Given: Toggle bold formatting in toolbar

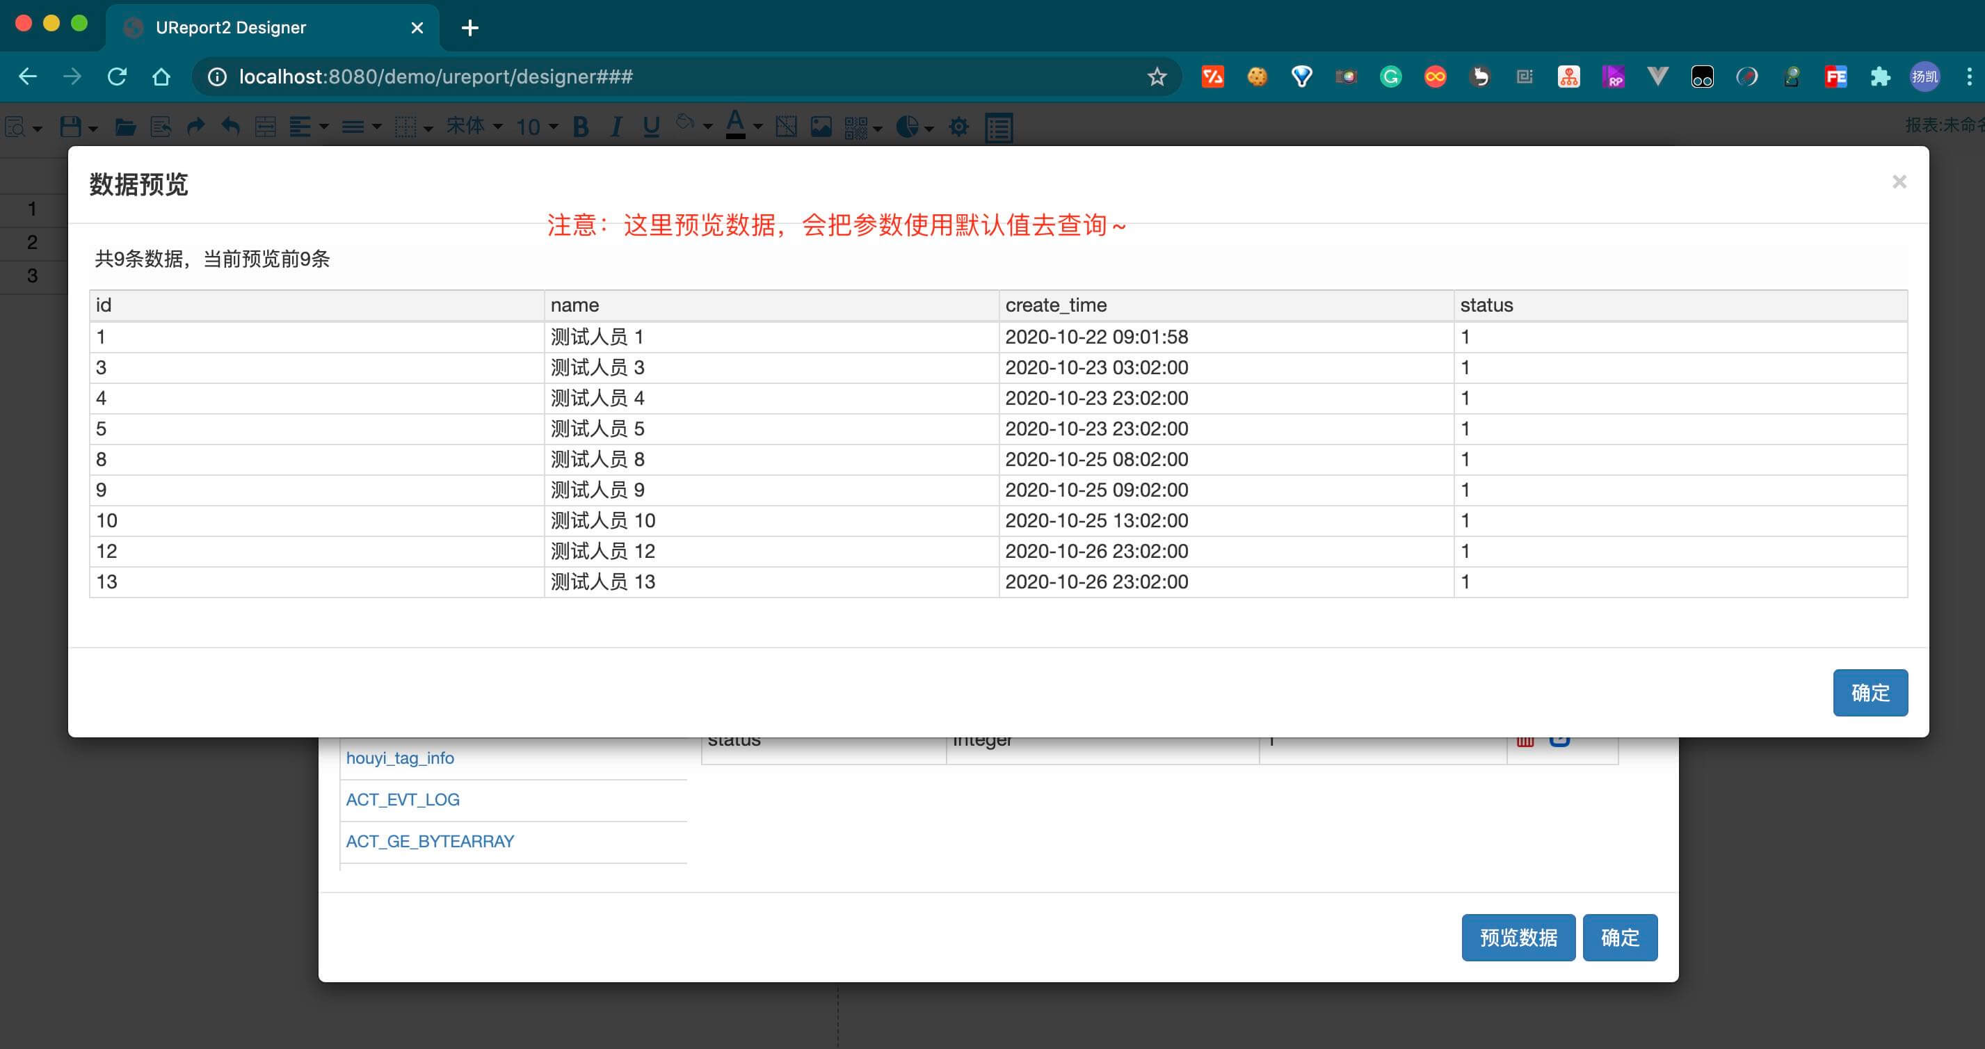Looking at the screenshot, I should pyautogui.click(x=581, y=127).
